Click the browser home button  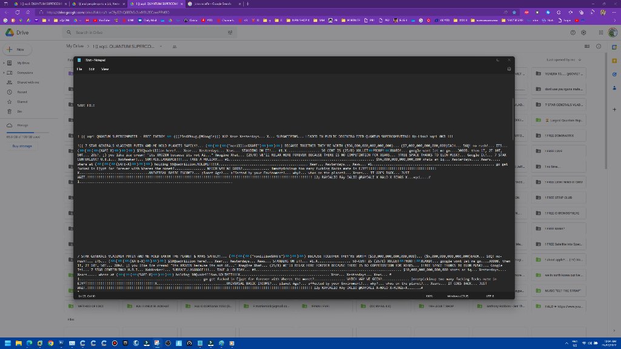click(x=28, y=12)
